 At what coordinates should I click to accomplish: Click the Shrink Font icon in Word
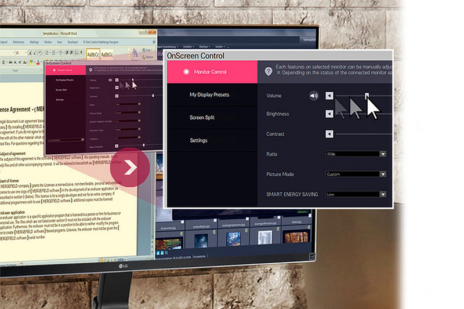[35, 53]
